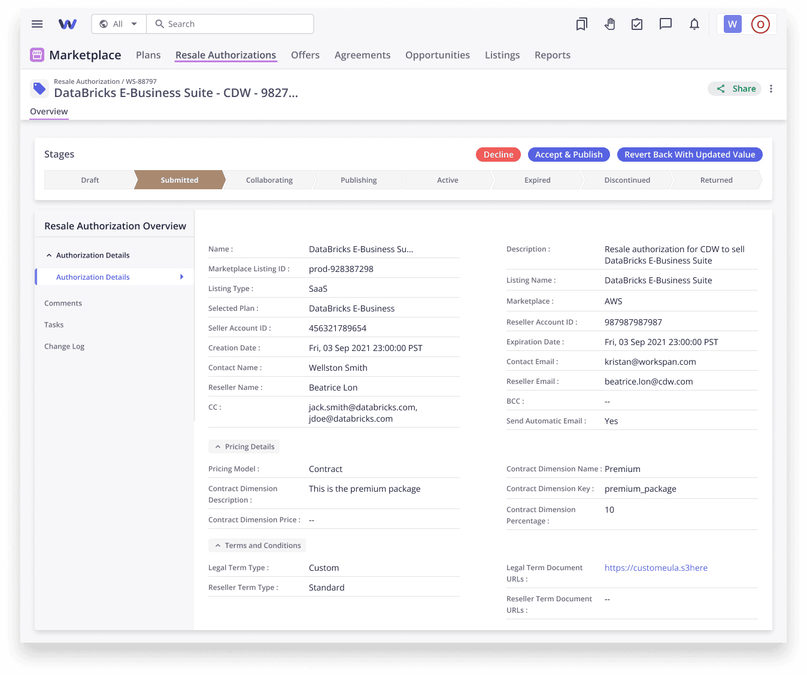Switch to the Offers tab

coord(305,55)
